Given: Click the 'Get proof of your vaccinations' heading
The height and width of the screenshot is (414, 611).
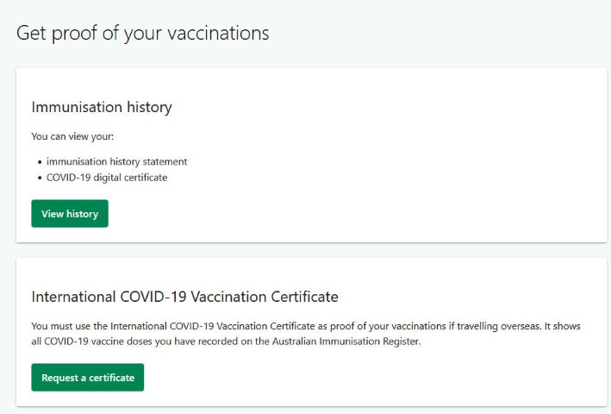Looking at the screenshot, I should tap(143, 34).
